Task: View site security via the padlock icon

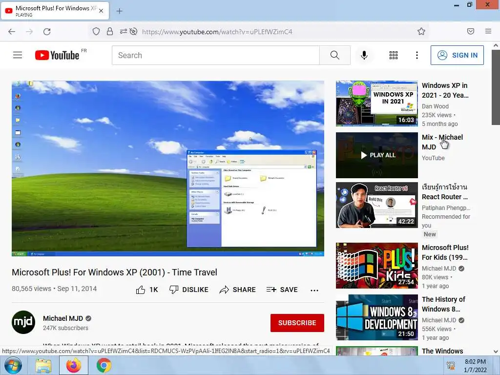Action: tap(110, 31)
